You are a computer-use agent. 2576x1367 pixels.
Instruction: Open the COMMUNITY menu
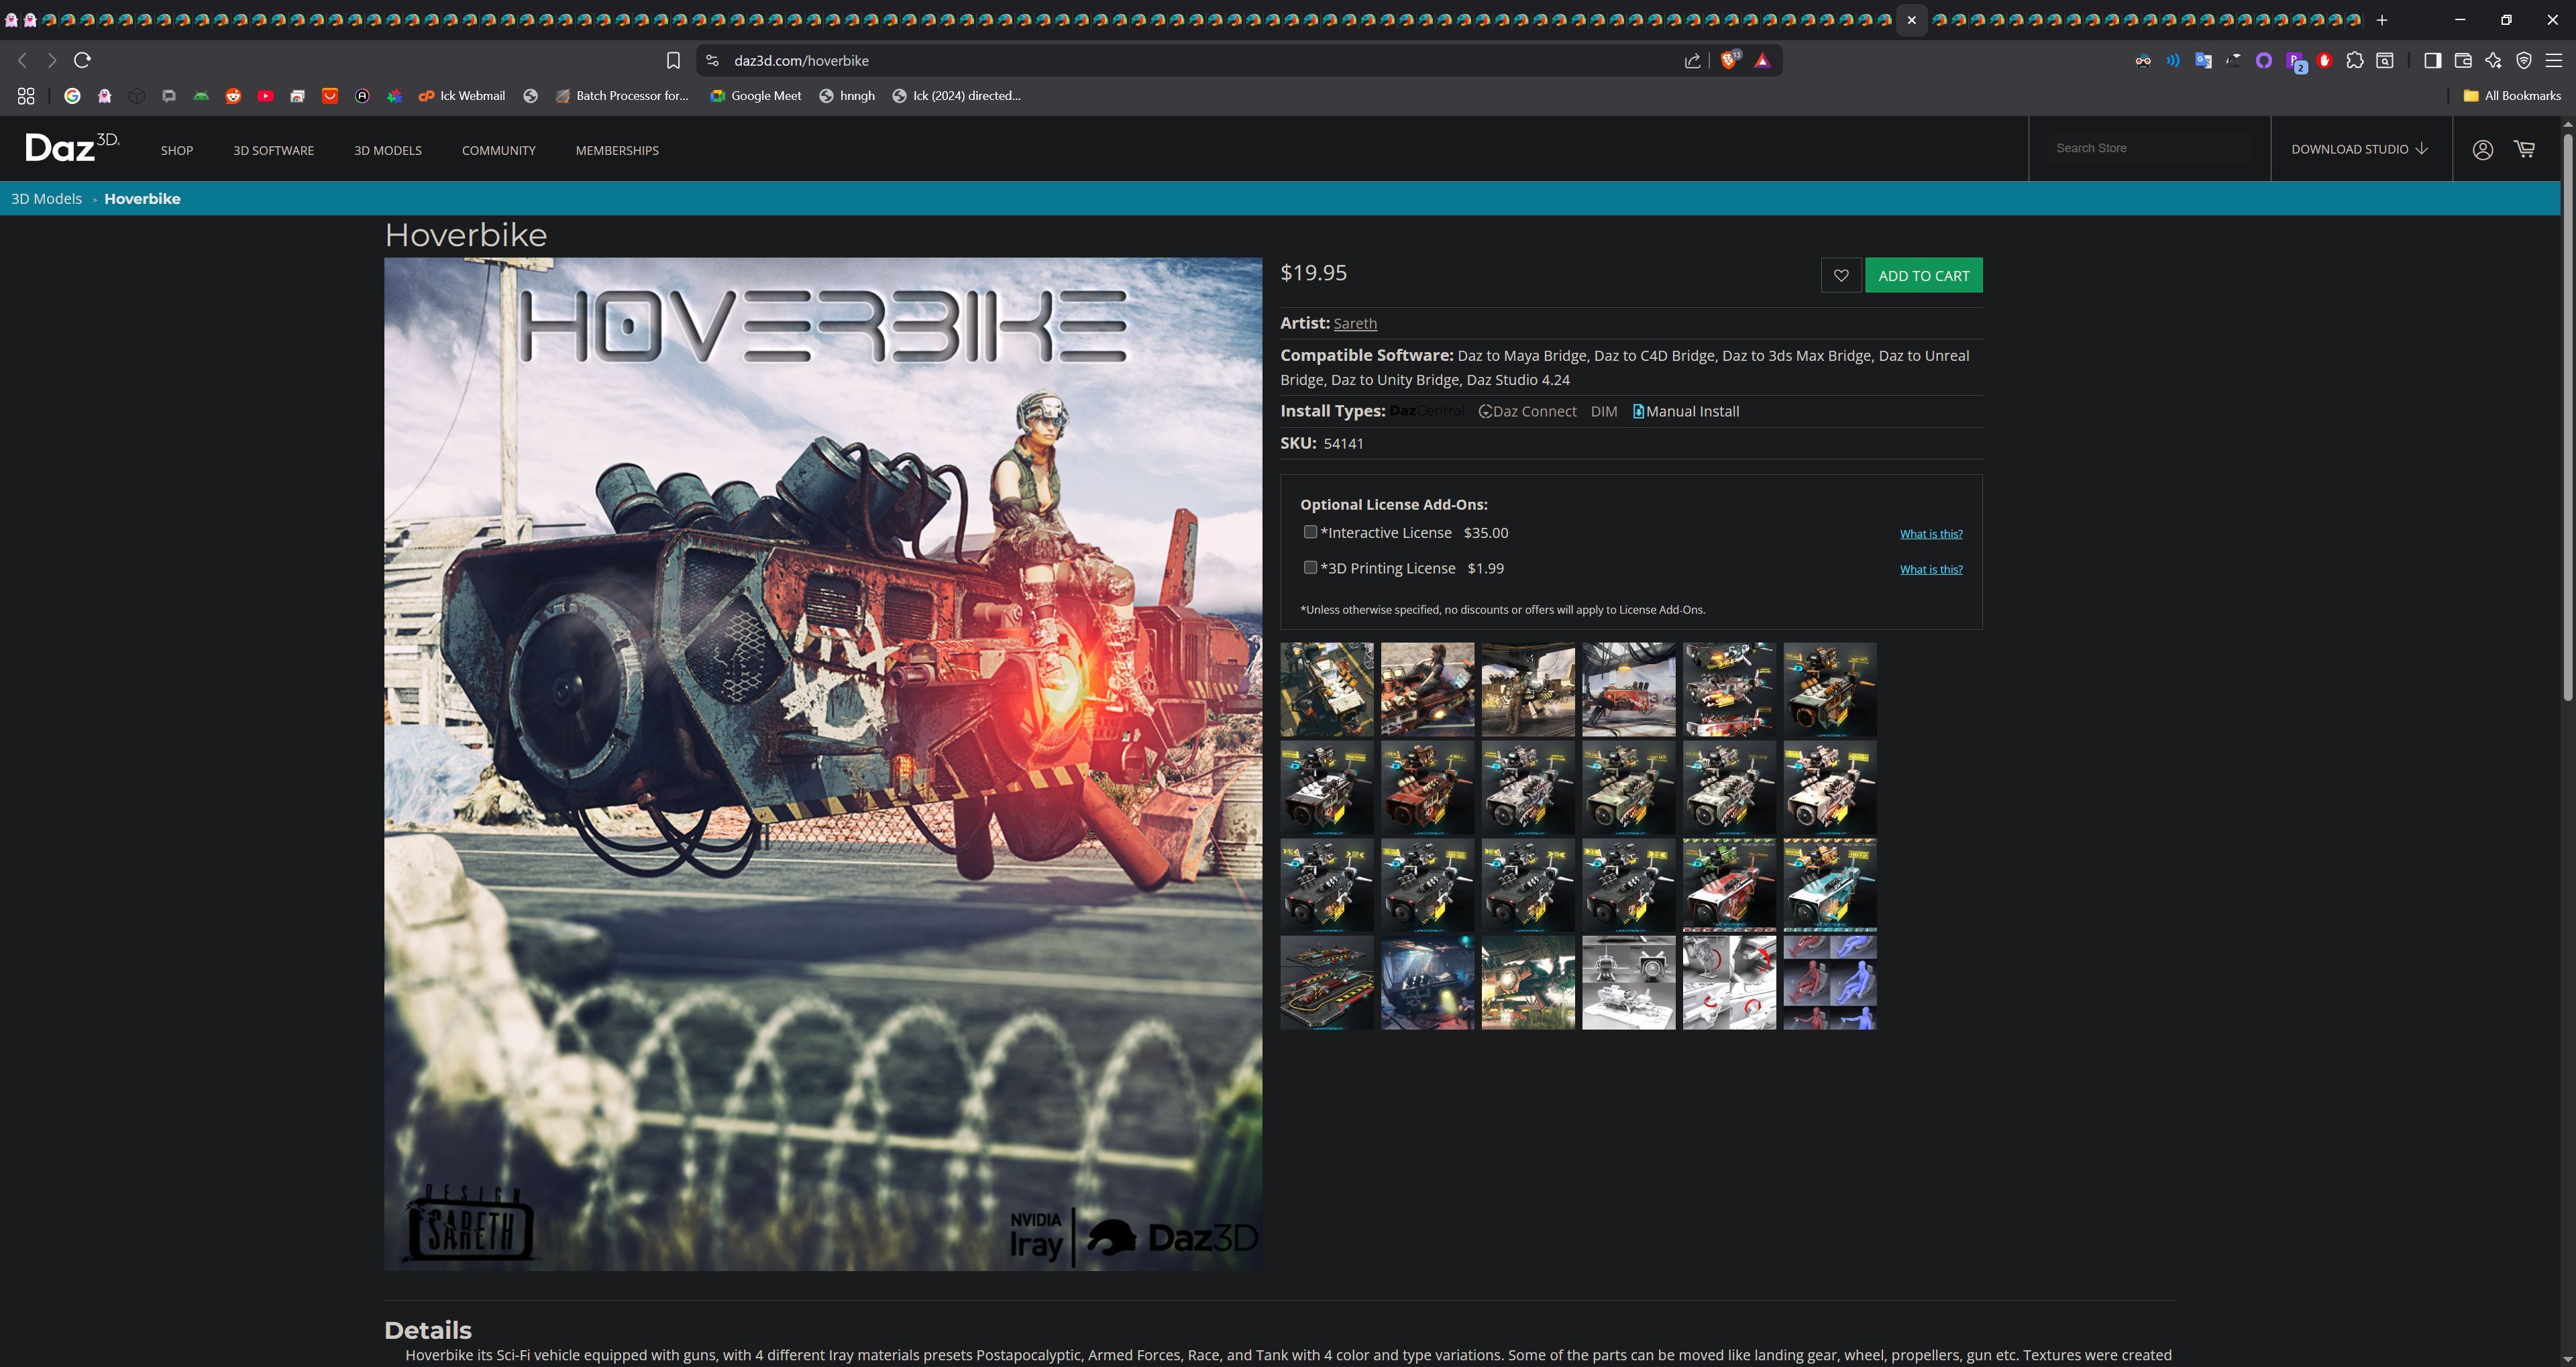[x=499, y=150]
